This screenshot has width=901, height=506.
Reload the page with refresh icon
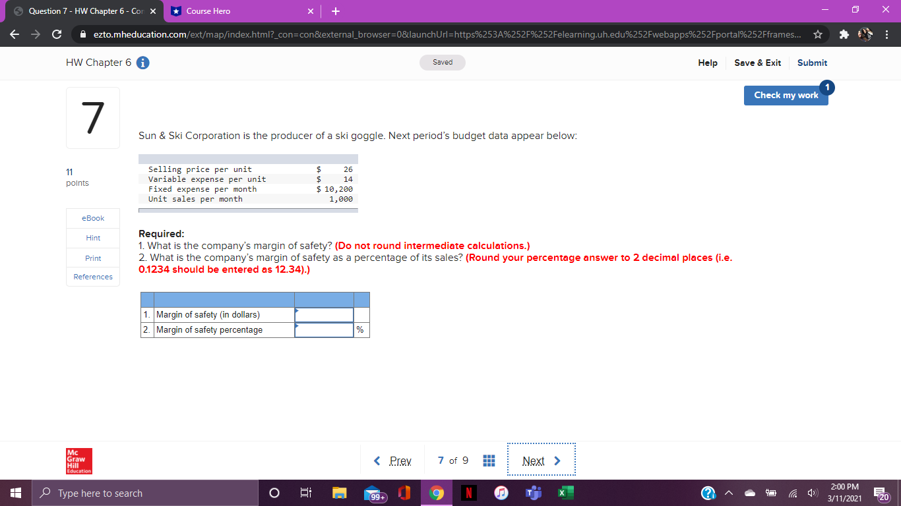click(x=57, y=34)
